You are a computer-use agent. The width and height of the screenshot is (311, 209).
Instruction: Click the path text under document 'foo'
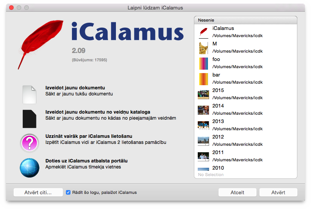238,67
